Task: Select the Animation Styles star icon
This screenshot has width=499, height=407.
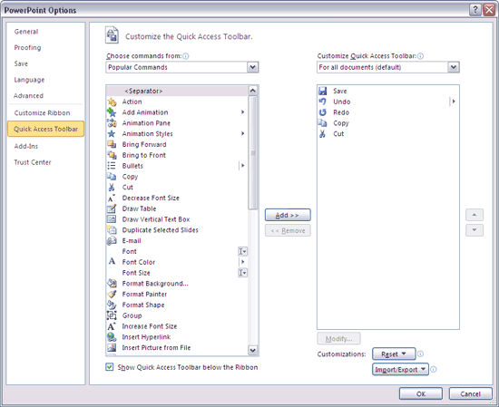Action: pos(112,134)
